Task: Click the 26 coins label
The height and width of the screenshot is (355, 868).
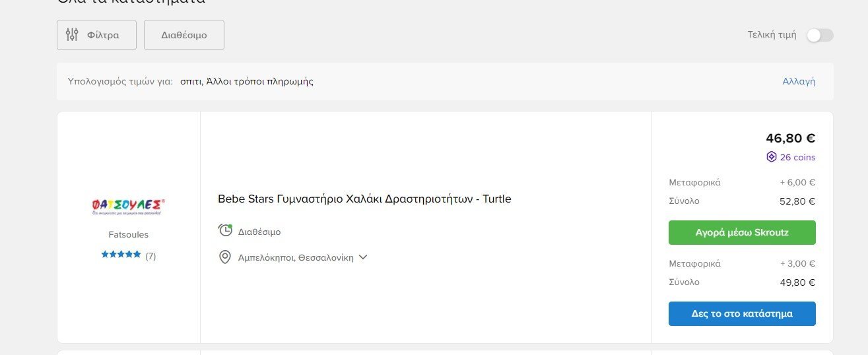Action: tap(797, 157)
